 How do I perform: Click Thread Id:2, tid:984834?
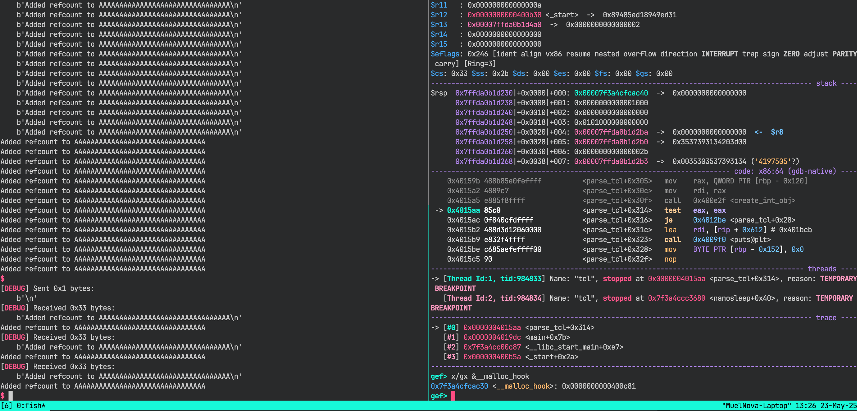(x=494, y=298)
